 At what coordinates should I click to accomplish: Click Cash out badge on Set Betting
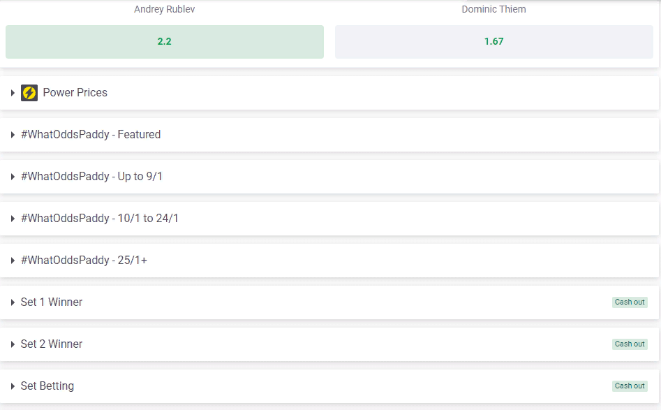click(x=630, y=386)
